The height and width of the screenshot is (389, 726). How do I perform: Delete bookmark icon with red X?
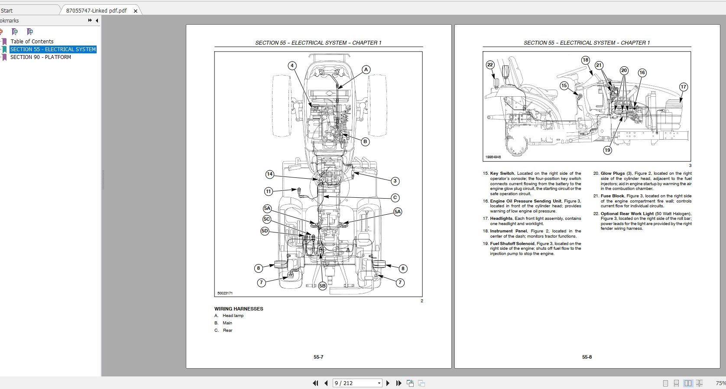(1, 32)
